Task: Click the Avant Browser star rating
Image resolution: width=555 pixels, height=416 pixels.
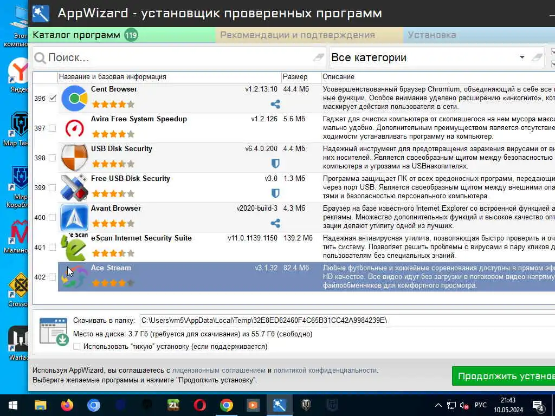Action: [113, 223]
